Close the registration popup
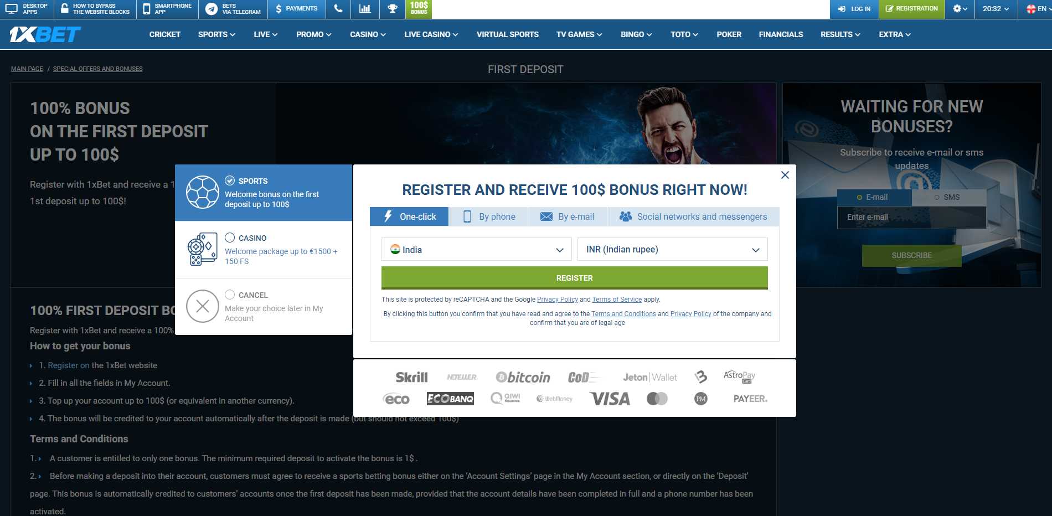 coord(785,175)
